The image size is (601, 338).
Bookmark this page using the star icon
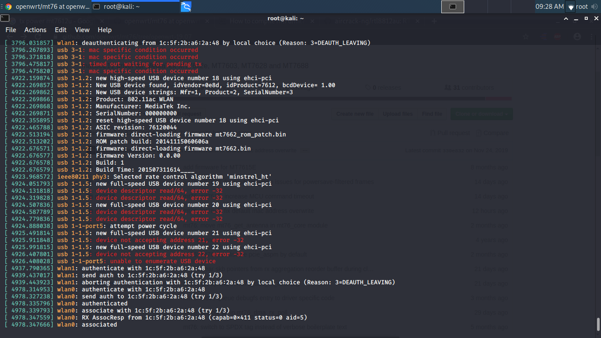[x=526, y=36]
